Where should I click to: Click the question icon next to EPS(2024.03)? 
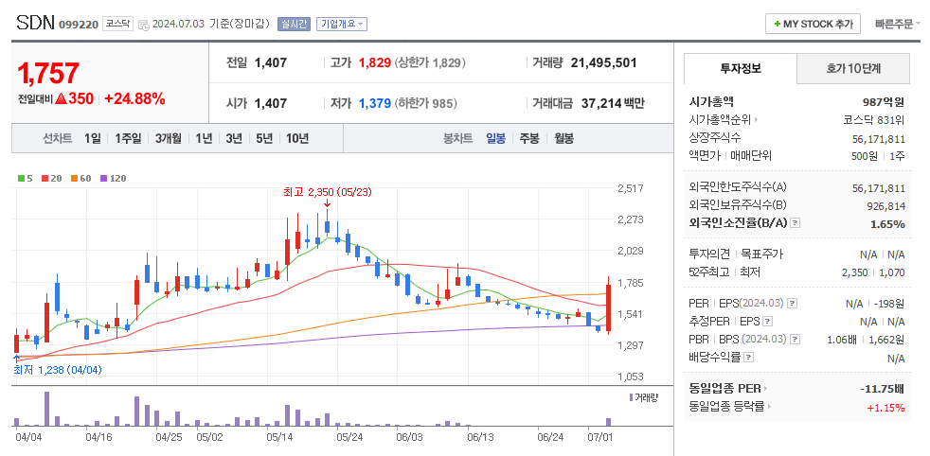click(x=793, y=303)
